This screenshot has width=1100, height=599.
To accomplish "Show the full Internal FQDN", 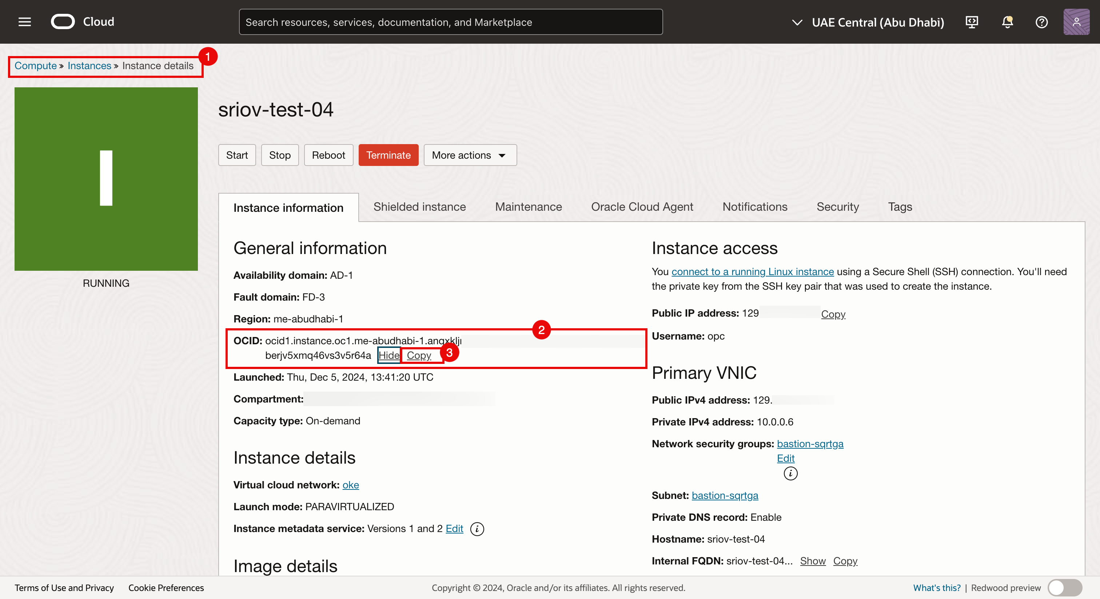I will tap(813, 561).
